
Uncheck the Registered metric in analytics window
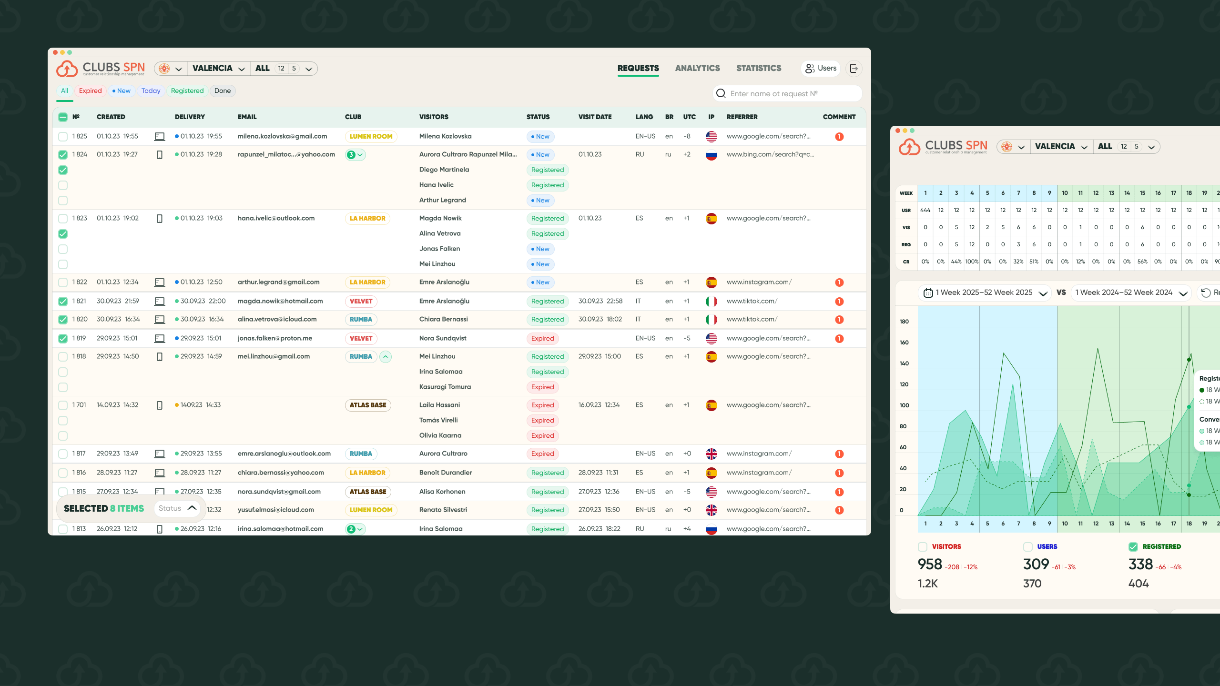(x=1133, y=546)
